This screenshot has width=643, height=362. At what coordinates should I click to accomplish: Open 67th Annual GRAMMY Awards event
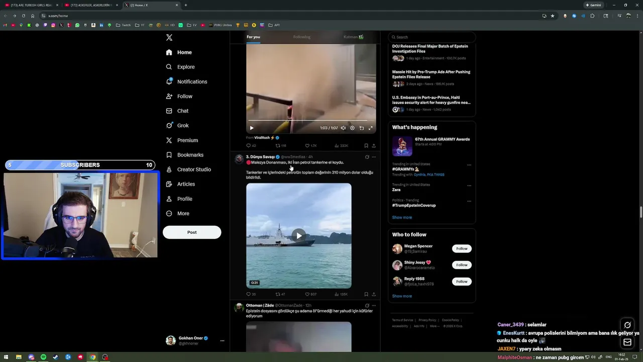click(432, 146)
